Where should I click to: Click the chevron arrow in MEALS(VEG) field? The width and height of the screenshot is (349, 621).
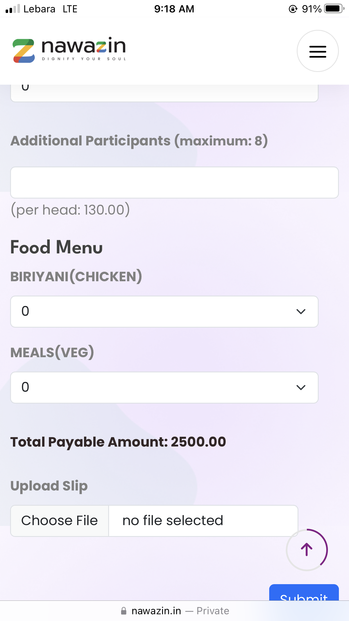(301, 388)
